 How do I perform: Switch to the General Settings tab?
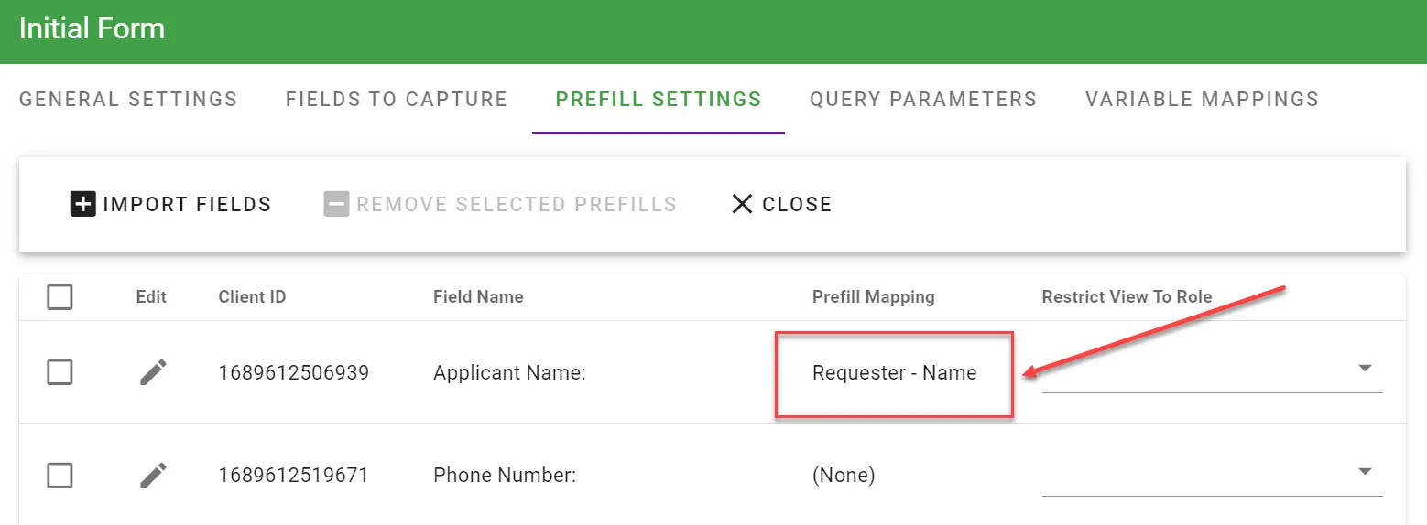(128, 99)
